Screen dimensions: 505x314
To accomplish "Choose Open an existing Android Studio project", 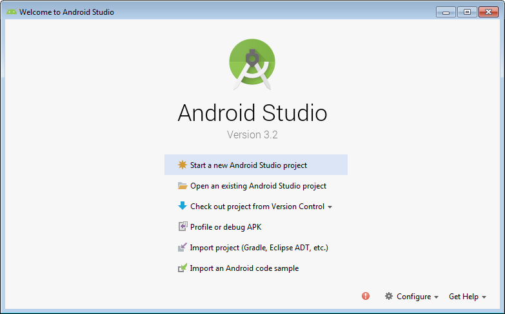I will (x=258, y=186).
